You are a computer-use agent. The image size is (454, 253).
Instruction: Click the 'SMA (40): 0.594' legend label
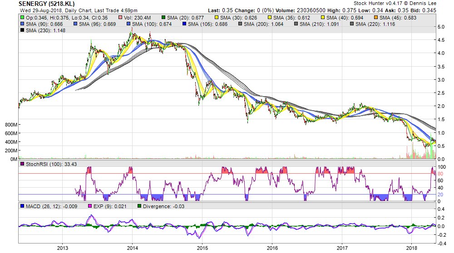345,18
